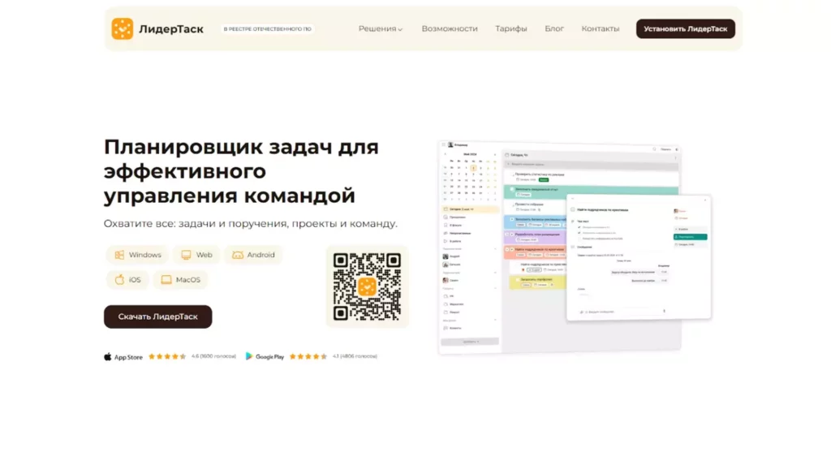Click the iOS apple icon

pyautogui.click(x=119, y=279)
